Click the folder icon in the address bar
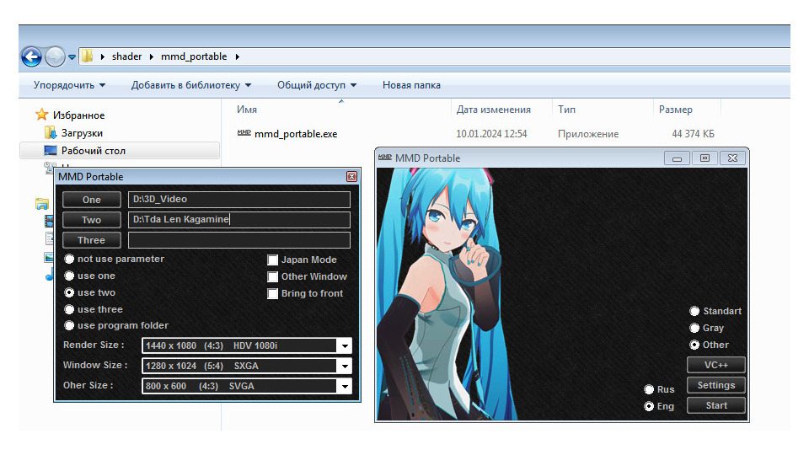This screenshot has height=455, width=809. tap(88, 56)
